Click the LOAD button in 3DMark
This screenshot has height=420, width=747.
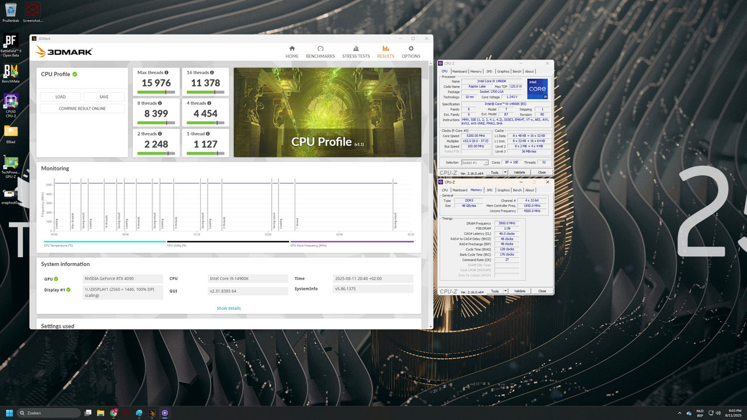pyautogui.click(x=61, y=97)
